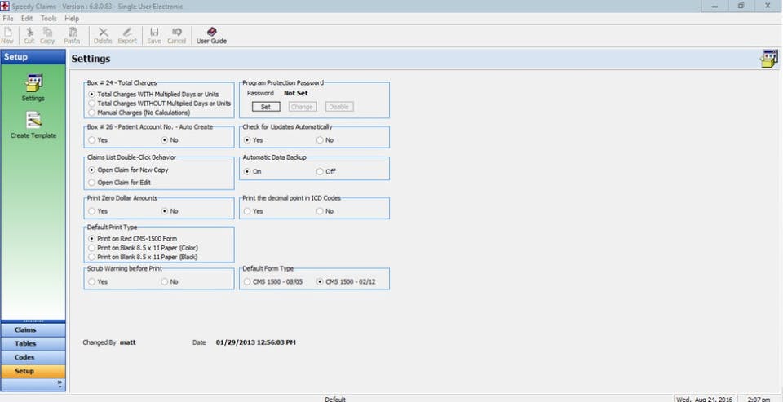
Task: Select Print on Red CMS-1500 Form
Action: pos(91,239)
